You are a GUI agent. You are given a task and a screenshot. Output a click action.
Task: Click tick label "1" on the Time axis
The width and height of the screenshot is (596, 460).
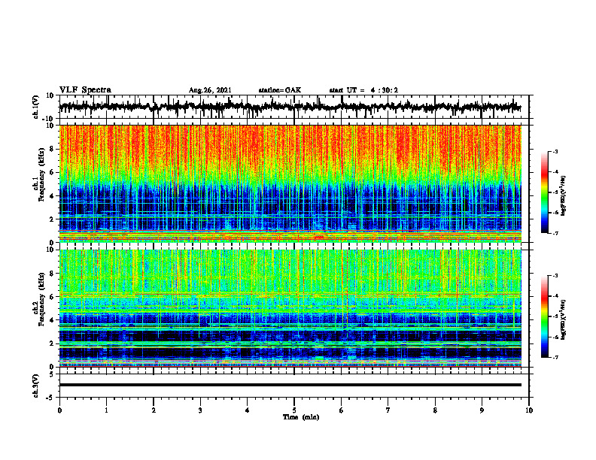tap(106, 410)
